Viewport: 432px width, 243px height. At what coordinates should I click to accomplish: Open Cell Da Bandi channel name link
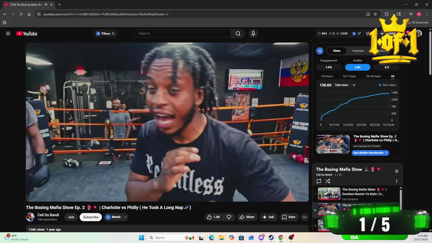click(x=48, y=215)
